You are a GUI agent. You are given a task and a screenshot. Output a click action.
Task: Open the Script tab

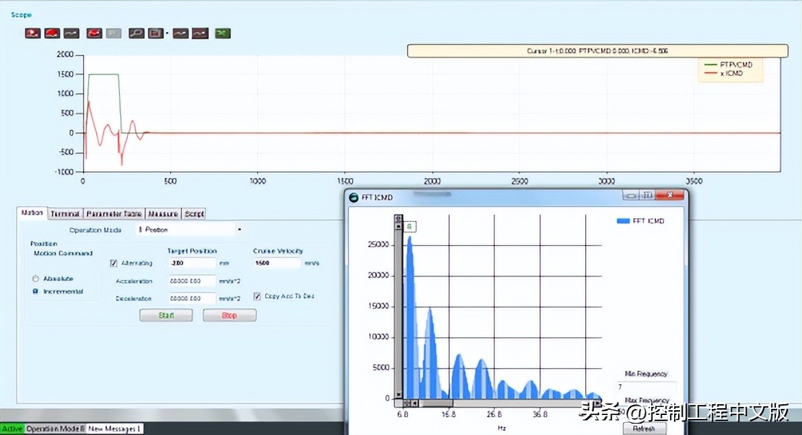(194, 213)
